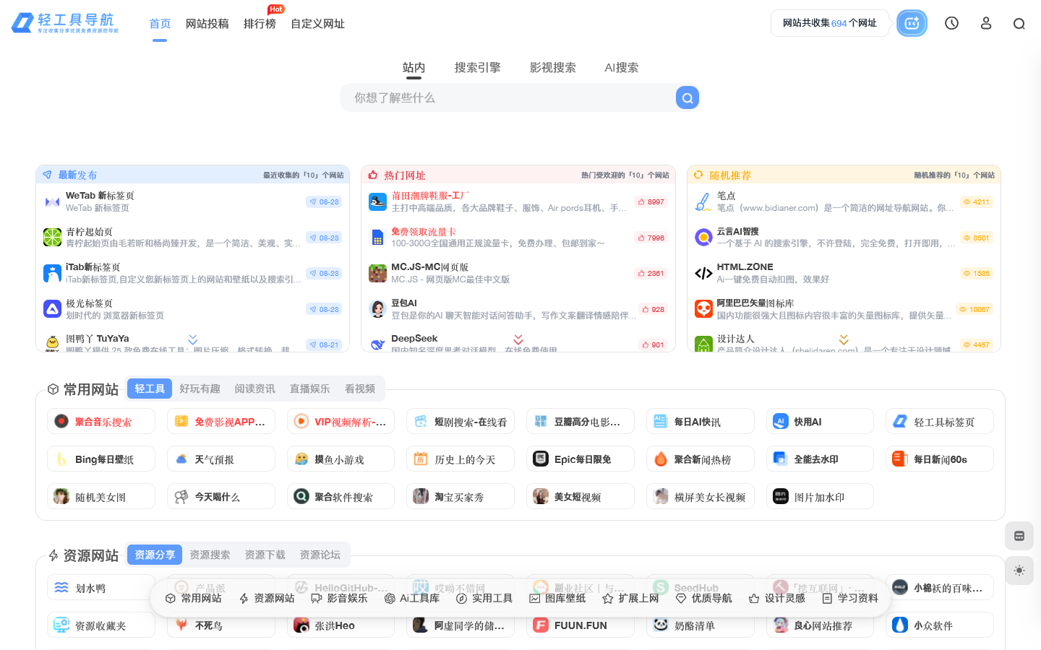The width and height of the screenshot is (1041, 650).
Task: Click the 网站共收集694个网址 button
Action: [829, 23]
